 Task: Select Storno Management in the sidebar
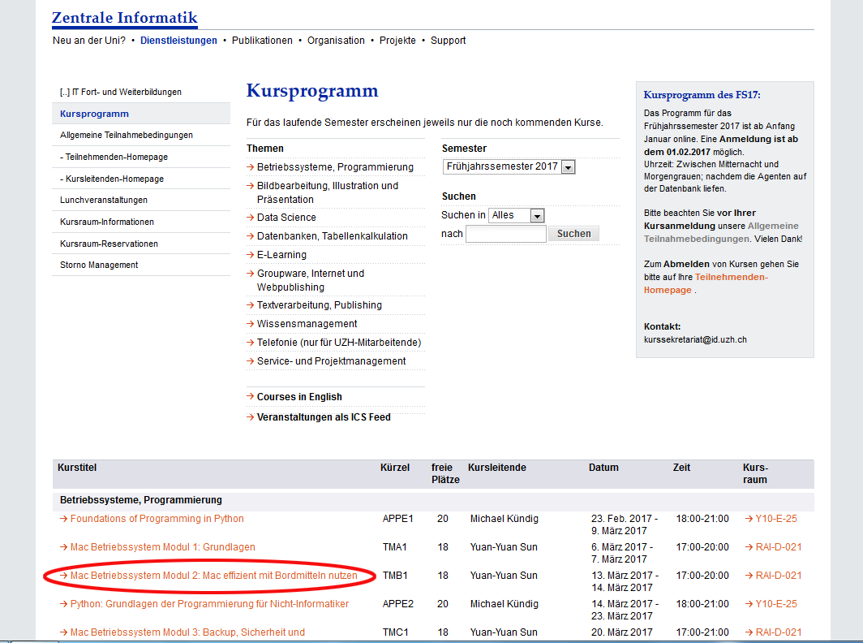(99, 265)
